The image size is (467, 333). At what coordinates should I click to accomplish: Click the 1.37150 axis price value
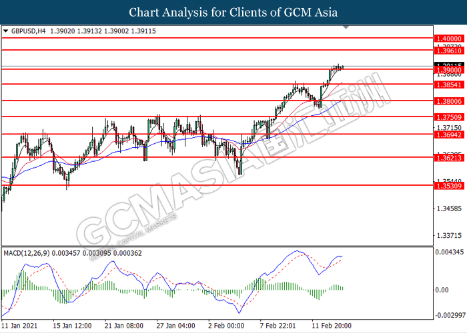pos(449,128)
